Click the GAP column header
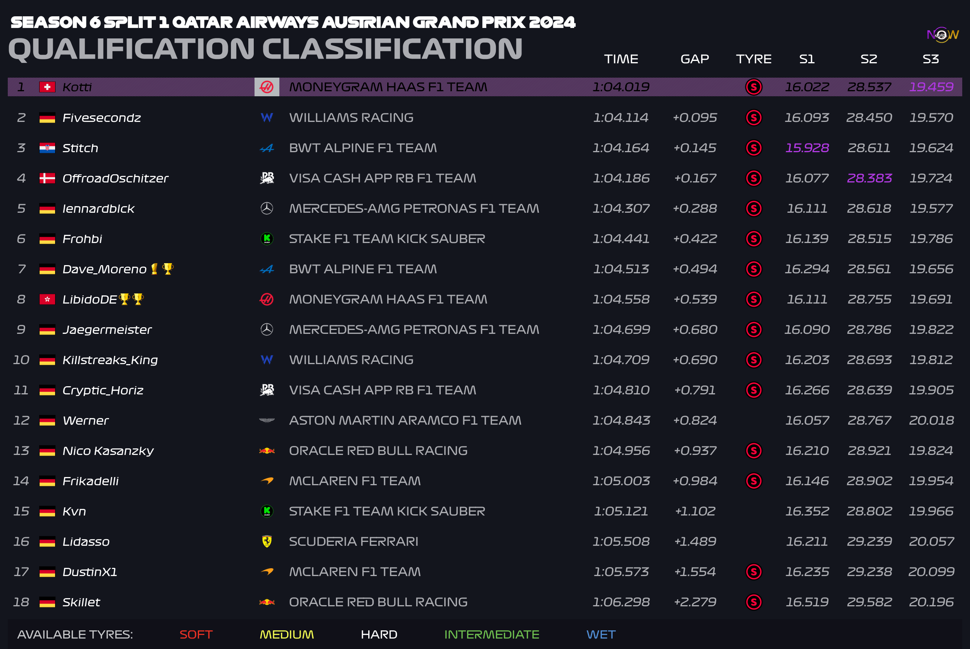Screen dimensions: 970x649 tap(695, 59)
